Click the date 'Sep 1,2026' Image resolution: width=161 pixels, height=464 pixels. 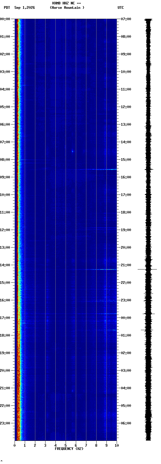24,8
